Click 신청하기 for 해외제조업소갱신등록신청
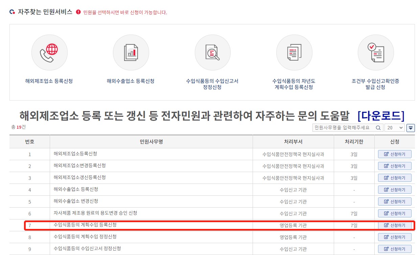The height and width of the screenshot is (255, 420). point(395,178)
